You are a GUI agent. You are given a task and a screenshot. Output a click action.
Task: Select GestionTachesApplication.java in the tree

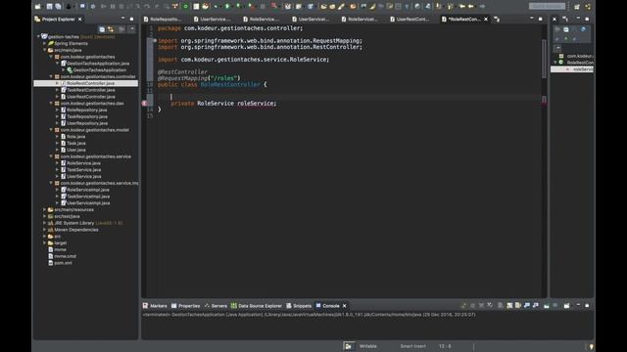tap(98, 64)
